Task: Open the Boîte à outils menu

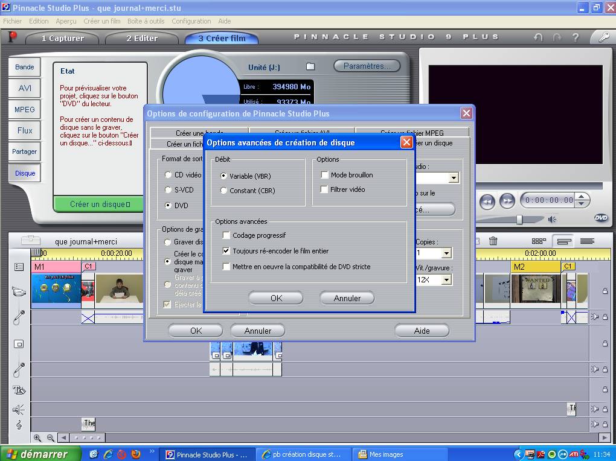Action: click(146, 21)
